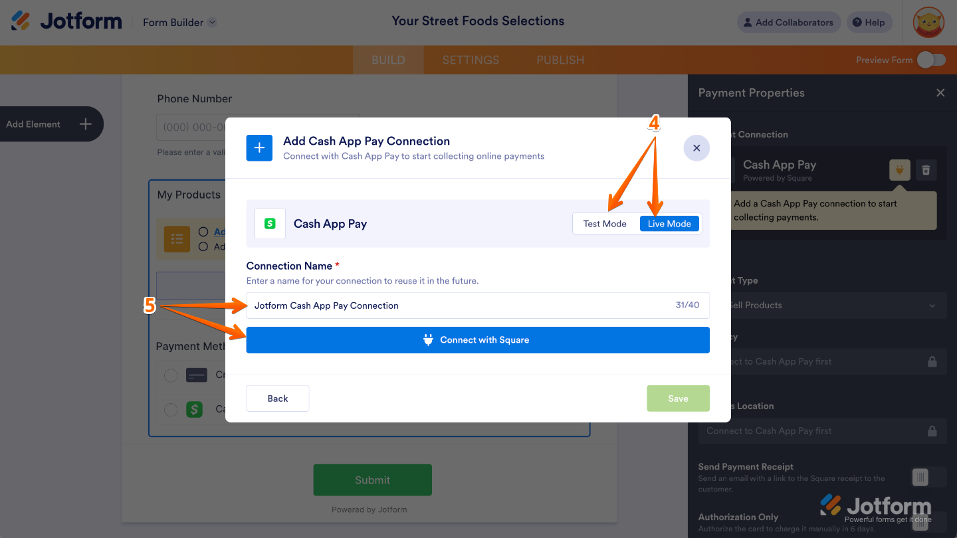Click the Connection Name input field
The image size is (957, 538).
coord(459,306)
